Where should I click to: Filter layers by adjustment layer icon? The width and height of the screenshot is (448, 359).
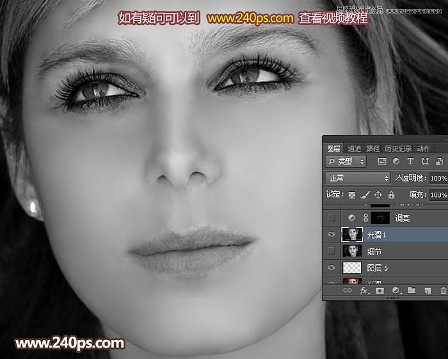click(x=396, y=161)
